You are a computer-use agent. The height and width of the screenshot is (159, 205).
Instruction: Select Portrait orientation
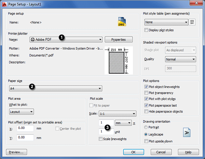146,127
